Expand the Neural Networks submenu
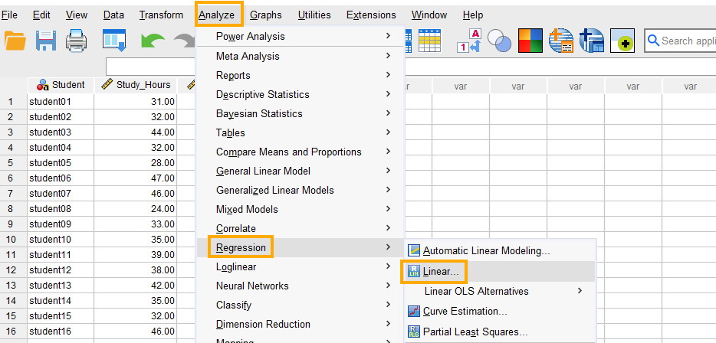 pos(301,286)
